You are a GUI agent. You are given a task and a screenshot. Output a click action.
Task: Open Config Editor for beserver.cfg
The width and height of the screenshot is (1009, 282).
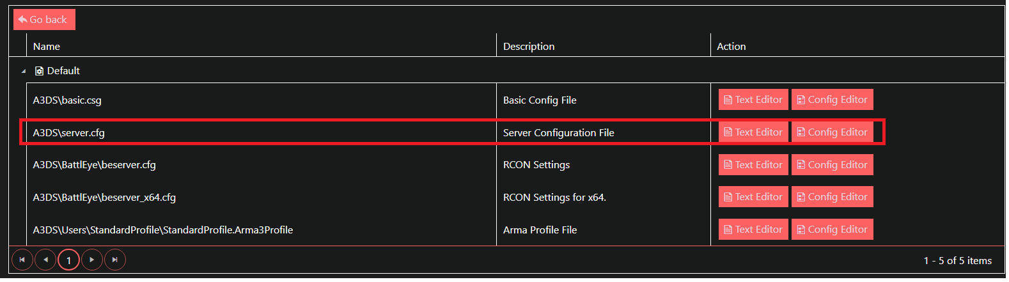point(832,165)
